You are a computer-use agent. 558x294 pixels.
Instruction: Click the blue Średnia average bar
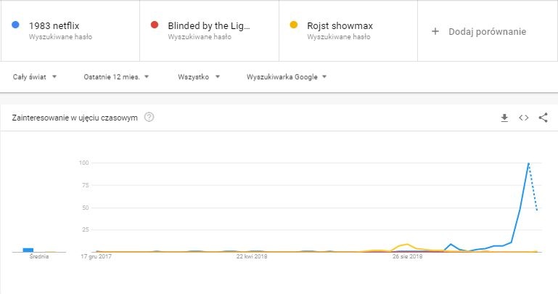click(x=28, y=250)
